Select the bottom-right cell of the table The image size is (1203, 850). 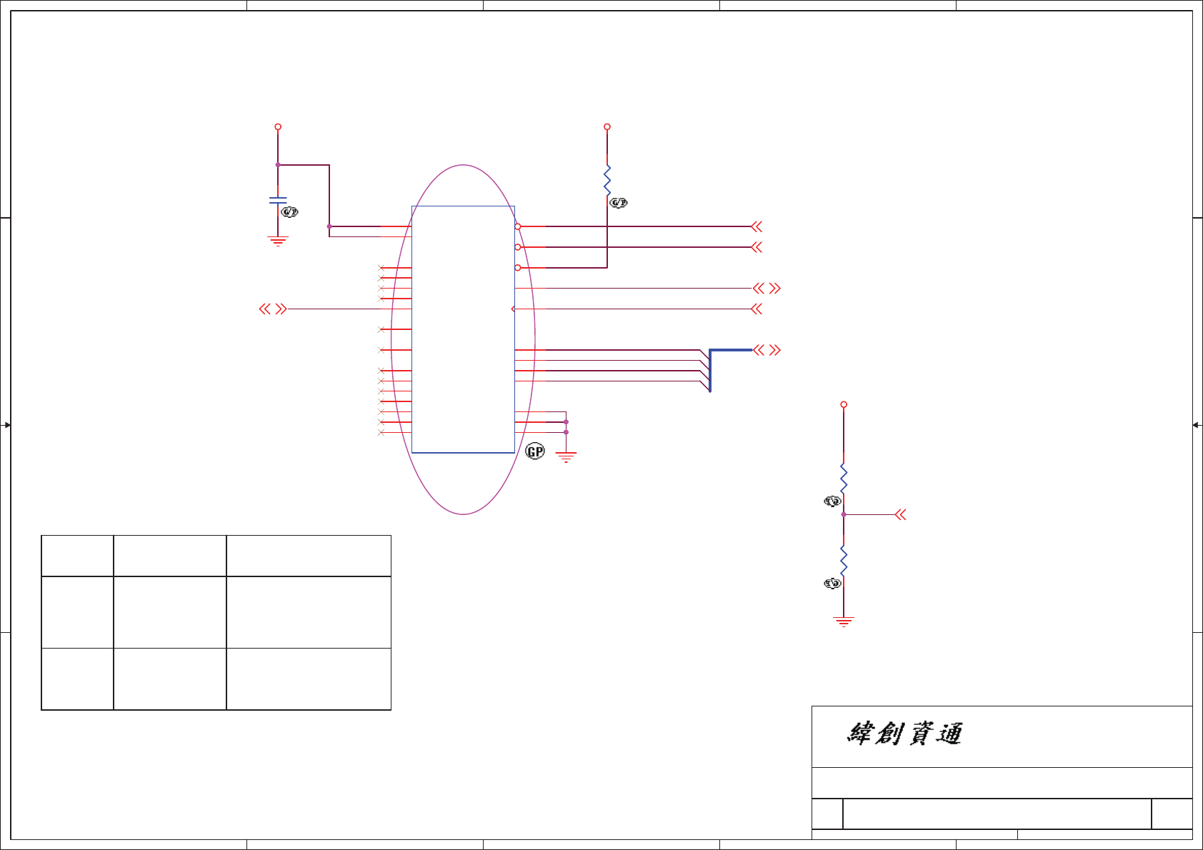coord(309,679)
